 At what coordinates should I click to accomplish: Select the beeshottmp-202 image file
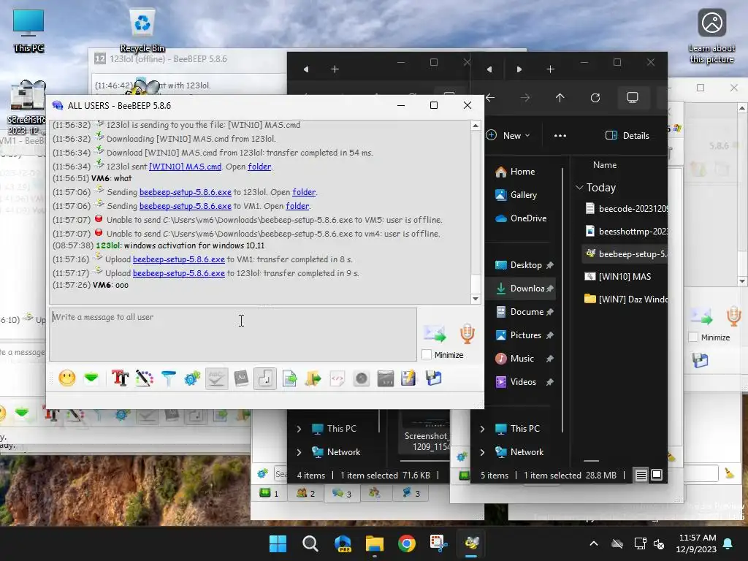[625, 232]
